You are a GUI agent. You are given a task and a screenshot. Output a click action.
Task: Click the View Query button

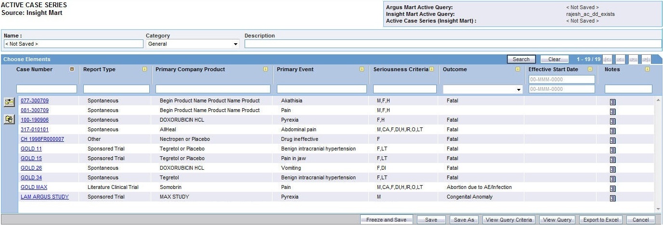tap(557, 220)
